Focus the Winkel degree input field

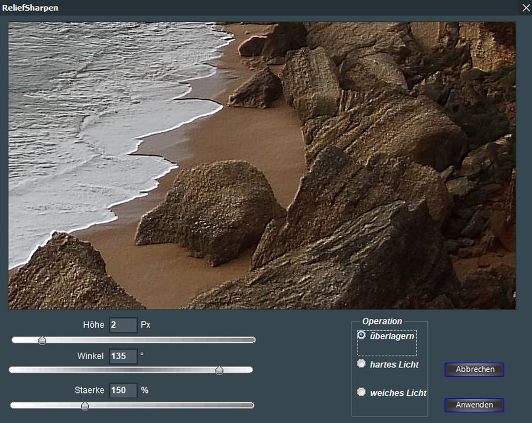point(123,356)
